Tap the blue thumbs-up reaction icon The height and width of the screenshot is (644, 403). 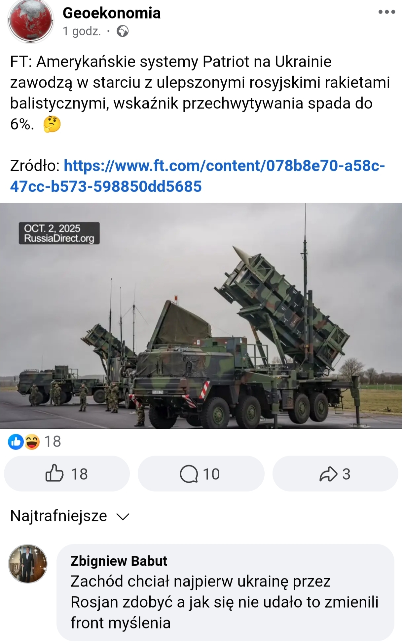pos(16,442)
